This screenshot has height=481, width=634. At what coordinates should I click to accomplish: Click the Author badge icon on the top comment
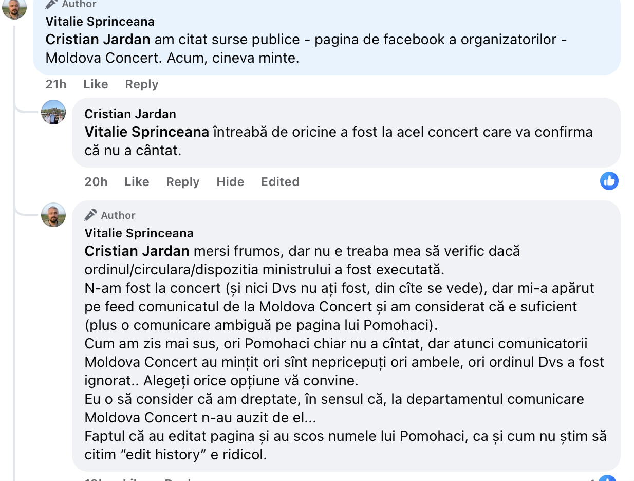(51, 4)
